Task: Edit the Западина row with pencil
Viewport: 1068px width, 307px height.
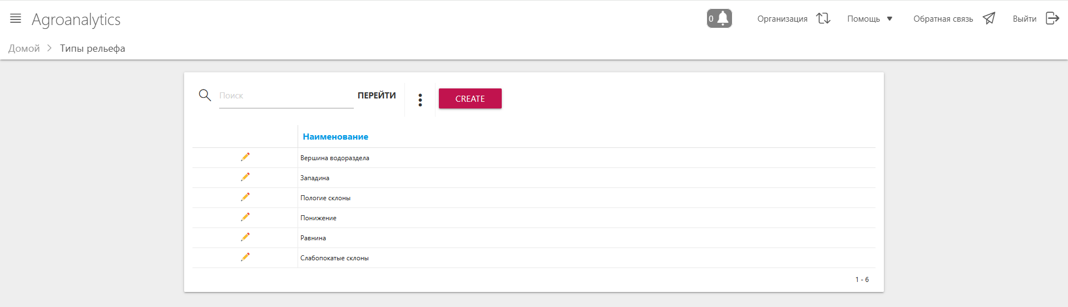Action: (245, 177)
